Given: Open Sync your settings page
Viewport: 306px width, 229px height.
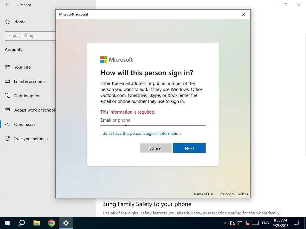Looking at the screenshot, I should pos(31,139).
